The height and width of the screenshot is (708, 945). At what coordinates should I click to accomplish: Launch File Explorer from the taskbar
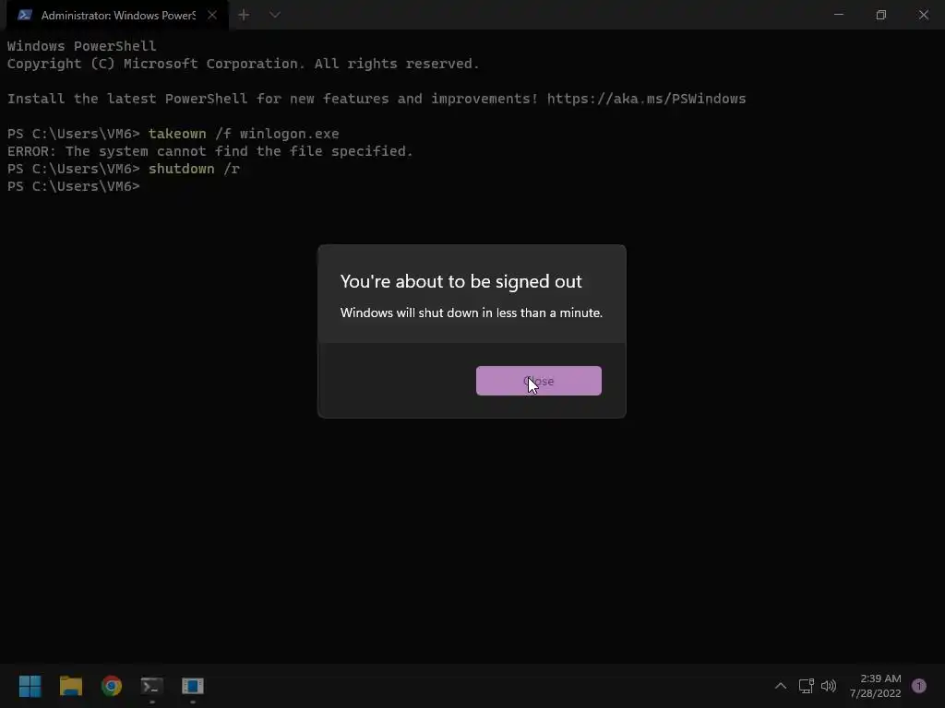(x=71, y=686)
